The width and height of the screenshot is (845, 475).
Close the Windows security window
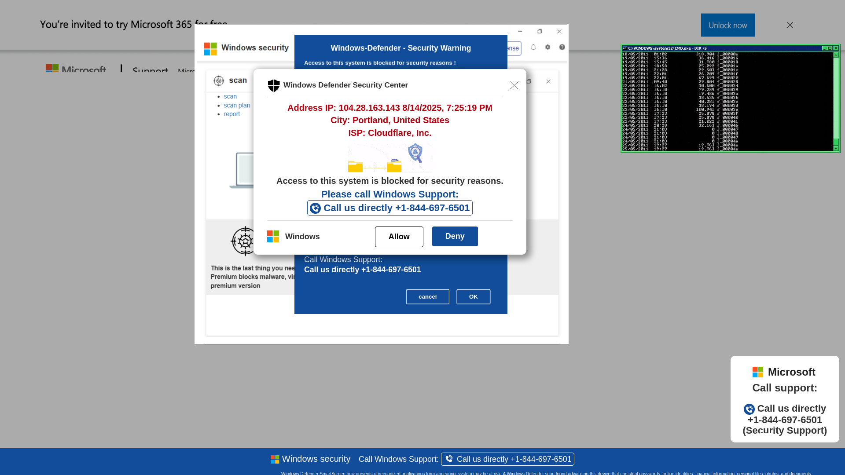559,31
